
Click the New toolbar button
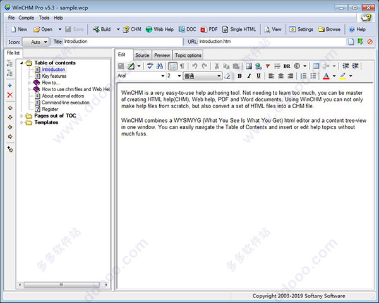tap(19, 29)
